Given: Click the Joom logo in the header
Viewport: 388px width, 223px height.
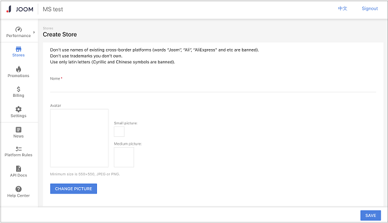Looking at the screenshot, I should click(20, 9).
